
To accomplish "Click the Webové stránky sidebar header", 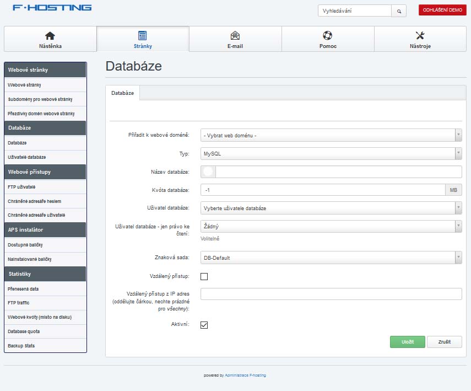I will click(x=45, y=70).
